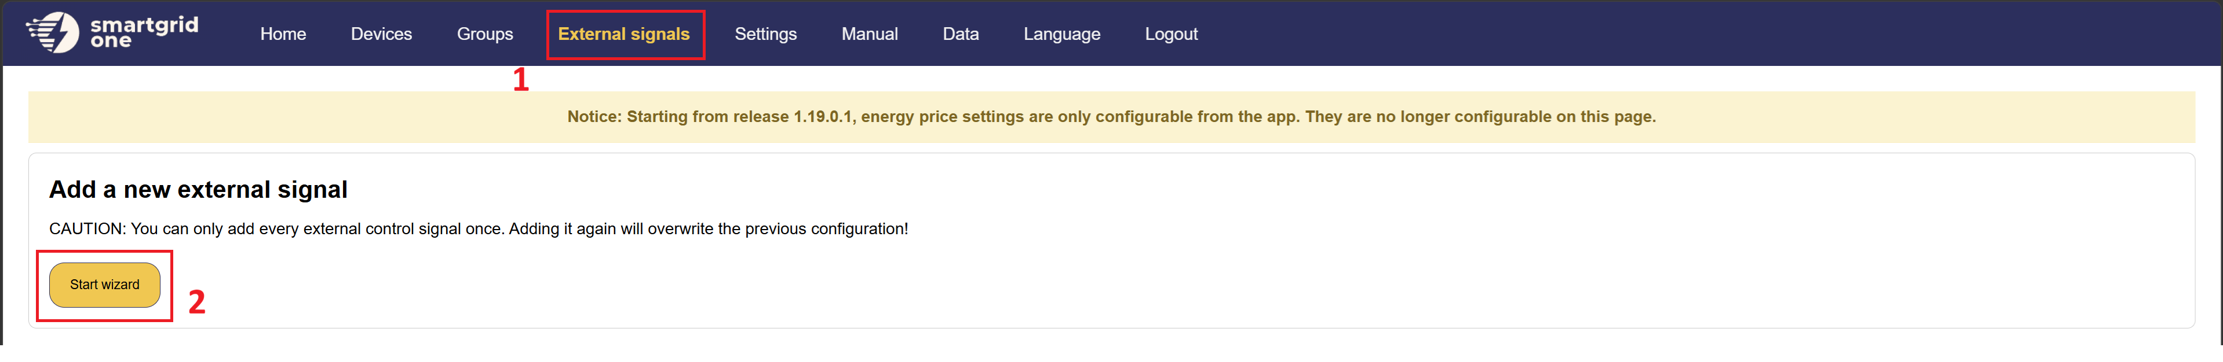Click the 'Add a new external signal' heading
The width and height of the screenshot is (2223, 362).
198,190
